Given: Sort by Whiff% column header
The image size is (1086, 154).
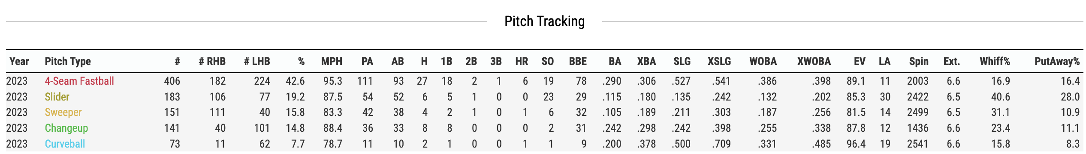Looking at the screenshot, I should pos(995,61).
